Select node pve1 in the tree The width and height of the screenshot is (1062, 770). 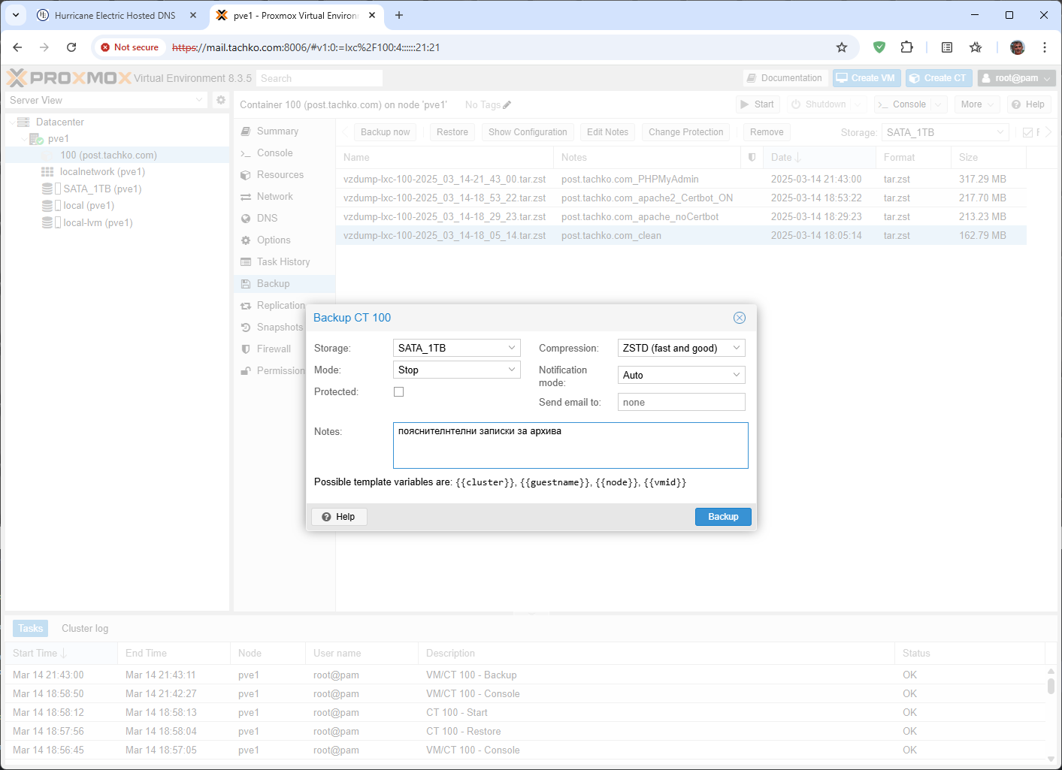(x=59, y=138)
